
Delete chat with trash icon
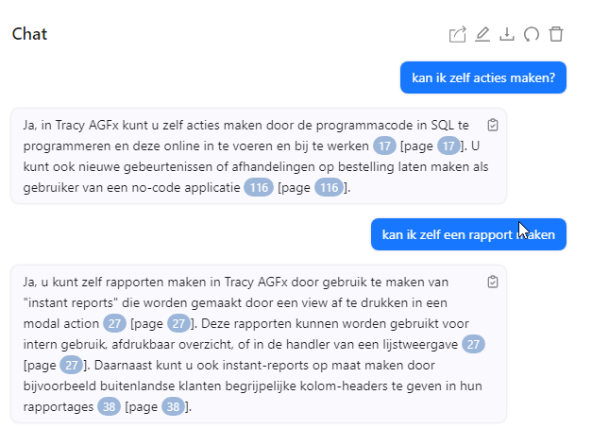(556, 34)
